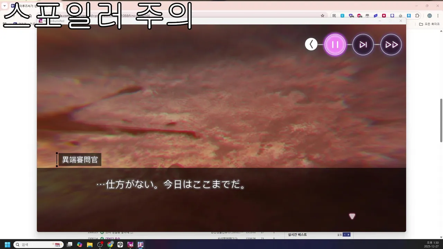The width and height of the screenshot is (443, 249).
Task: Open the apps grid on the bookmarks bar
Action: [5, 24]
